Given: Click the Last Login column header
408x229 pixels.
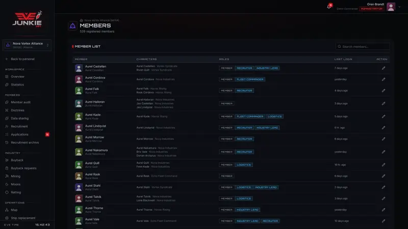Looking at the screenshot, I should tap(343, 59).
